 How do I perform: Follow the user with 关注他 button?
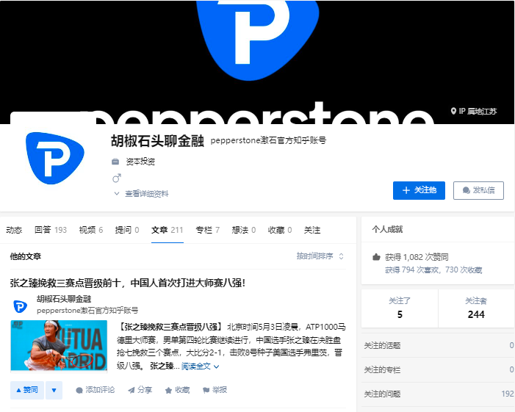click(x=419, y=190)
